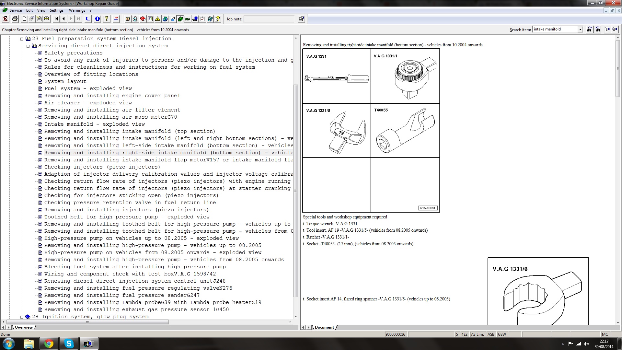
Task: Open Overview of fitting locations item
Action: pos(91,74)
